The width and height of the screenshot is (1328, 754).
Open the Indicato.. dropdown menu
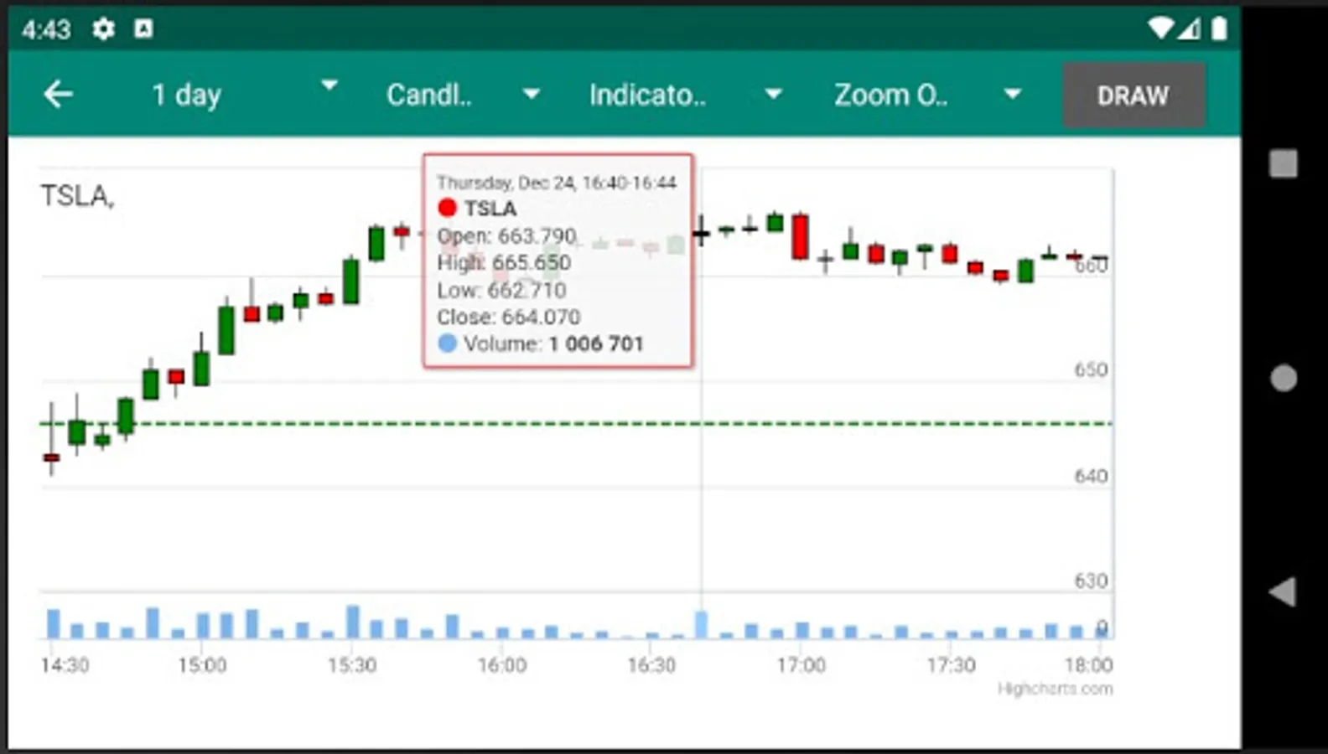pyautogui.click(x=684, y=95)
